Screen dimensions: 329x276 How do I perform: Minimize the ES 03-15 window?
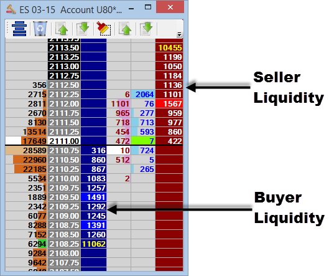(131, 9)
